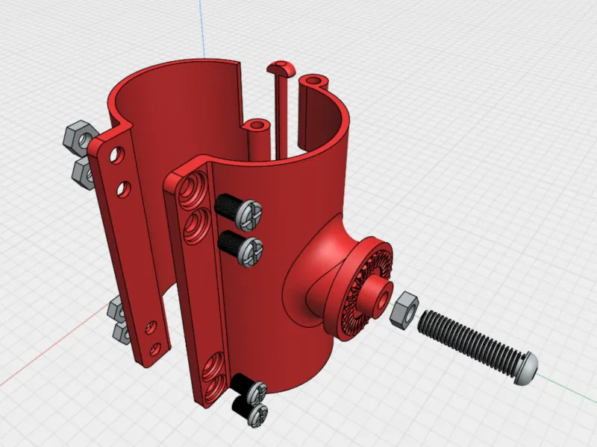Select the second hex nut below the topmost one

pyautogui.click(x=84, y=174)
